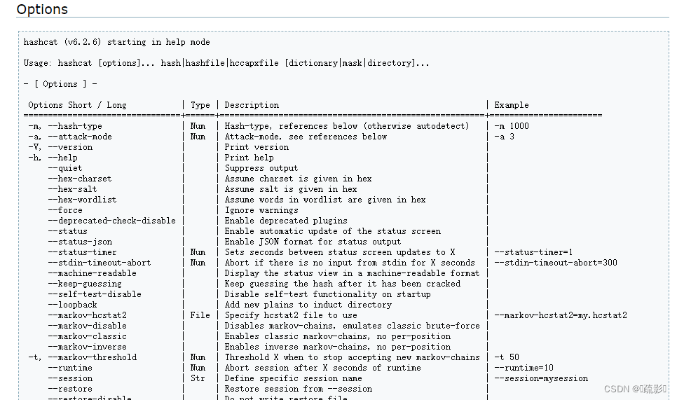
Task: Click the 'Options' section heading
Action: (x=42, y=9)
